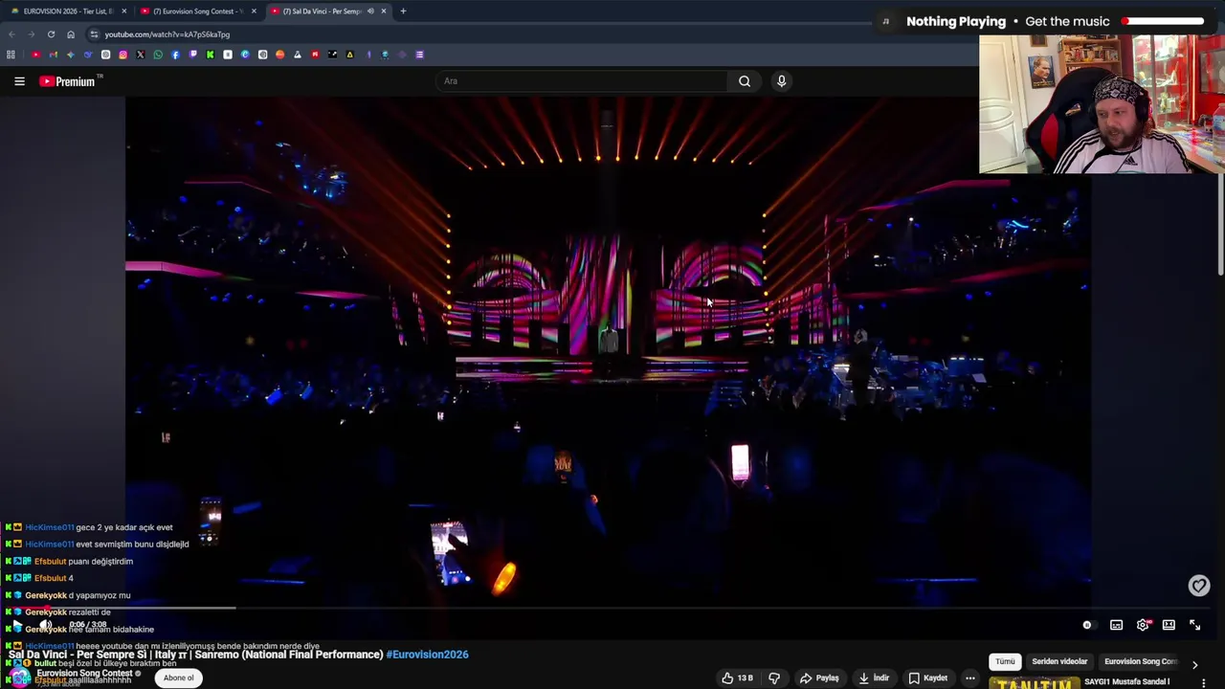
Task: Open options menu for SAYGI1 Mustafa Sandal video
Action: (1204, 682)
